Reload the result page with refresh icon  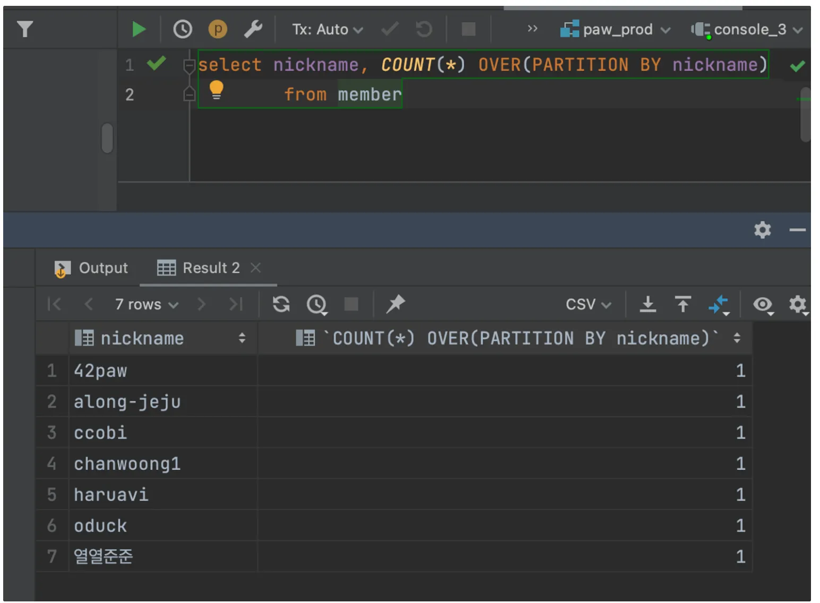click(281, 304)
